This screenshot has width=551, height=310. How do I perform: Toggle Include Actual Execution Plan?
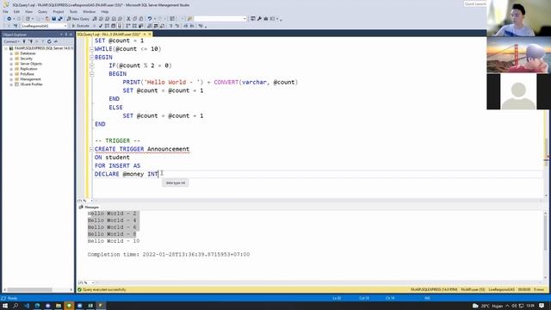[x=128, y=26]
